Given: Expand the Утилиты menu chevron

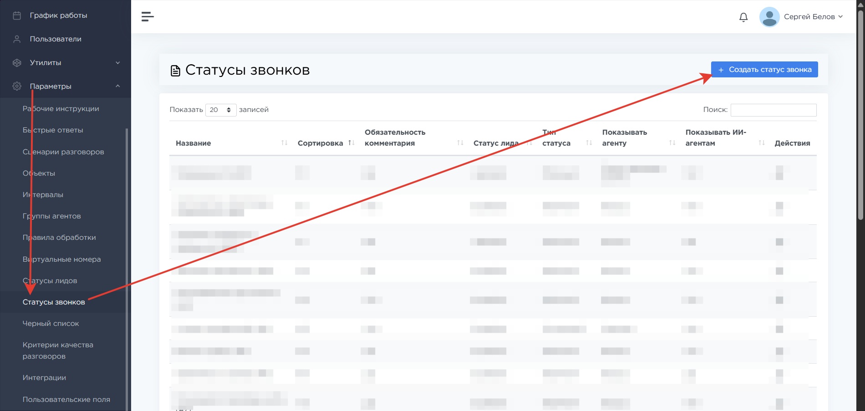Looking at the screenshot, I should pos(118,63).
